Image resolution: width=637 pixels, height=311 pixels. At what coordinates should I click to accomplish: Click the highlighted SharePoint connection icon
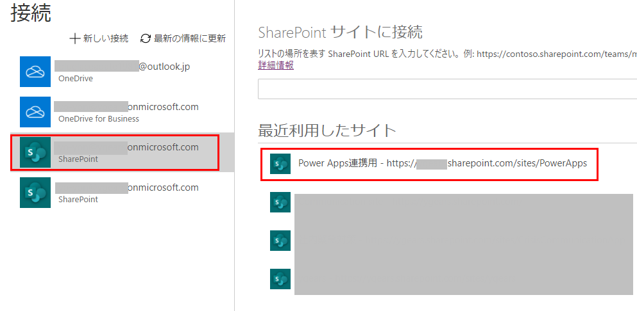pyautogui.click(x=35, y=152)
